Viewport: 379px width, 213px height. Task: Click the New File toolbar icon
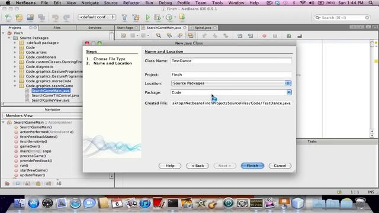pos(8,17)
